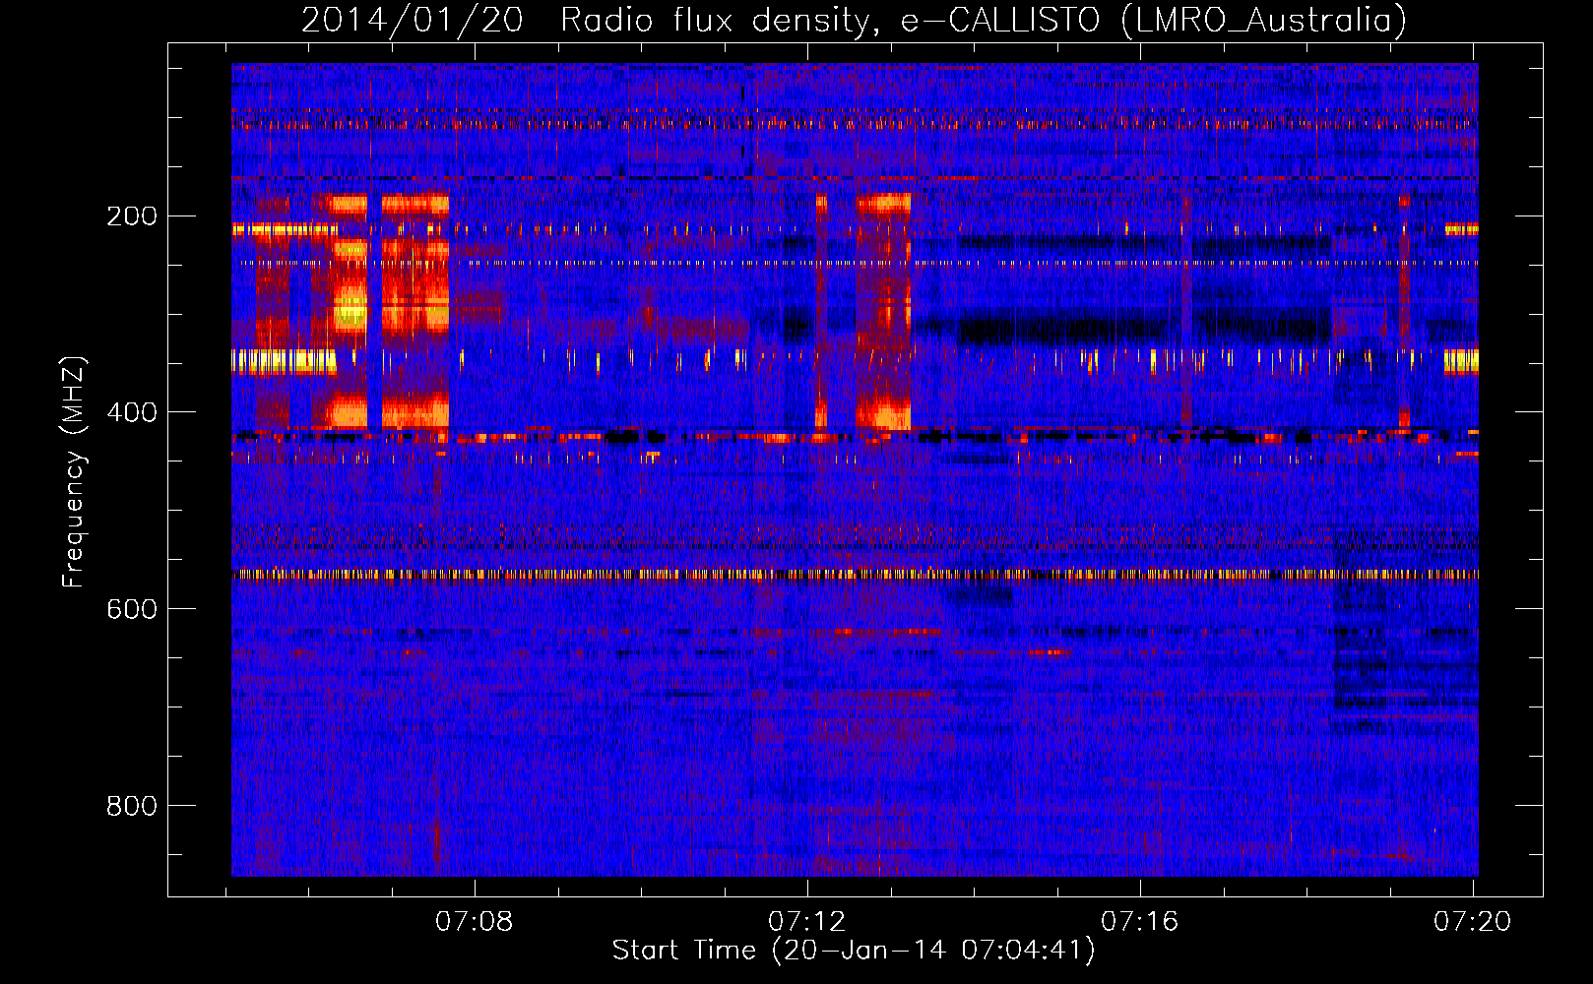Click the 07:20 time tick label
The height and width of the screenshot is (984, 1593).
[x=1473, y=921]
